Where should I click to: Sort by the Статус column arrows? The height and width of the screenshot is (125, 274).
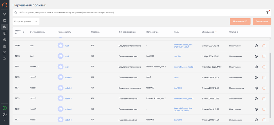pos(238,32)
